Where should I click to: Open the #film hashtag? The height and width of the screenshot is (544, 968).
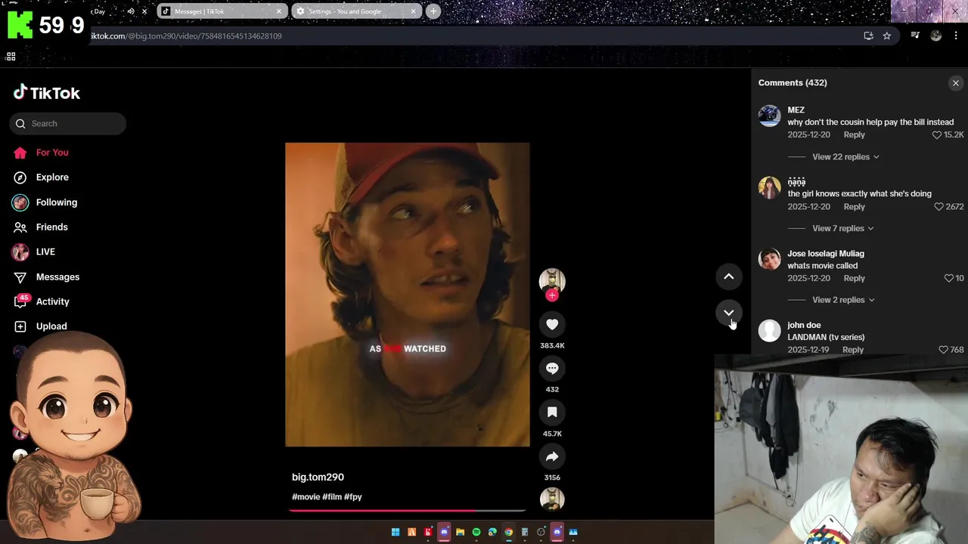[331, 496]
